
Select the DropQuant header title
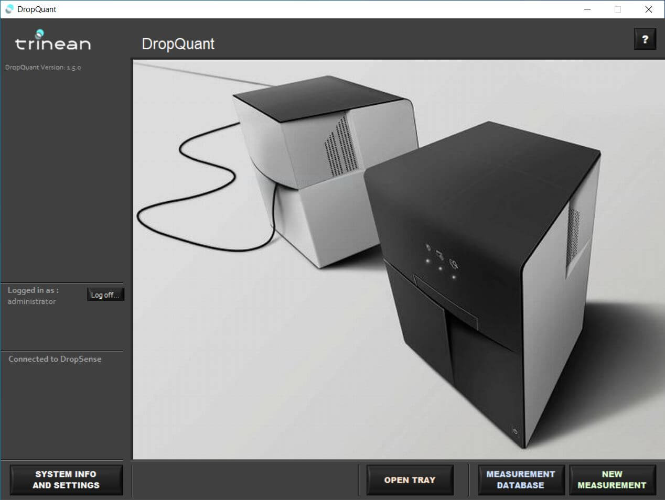(x=178, y=44)
